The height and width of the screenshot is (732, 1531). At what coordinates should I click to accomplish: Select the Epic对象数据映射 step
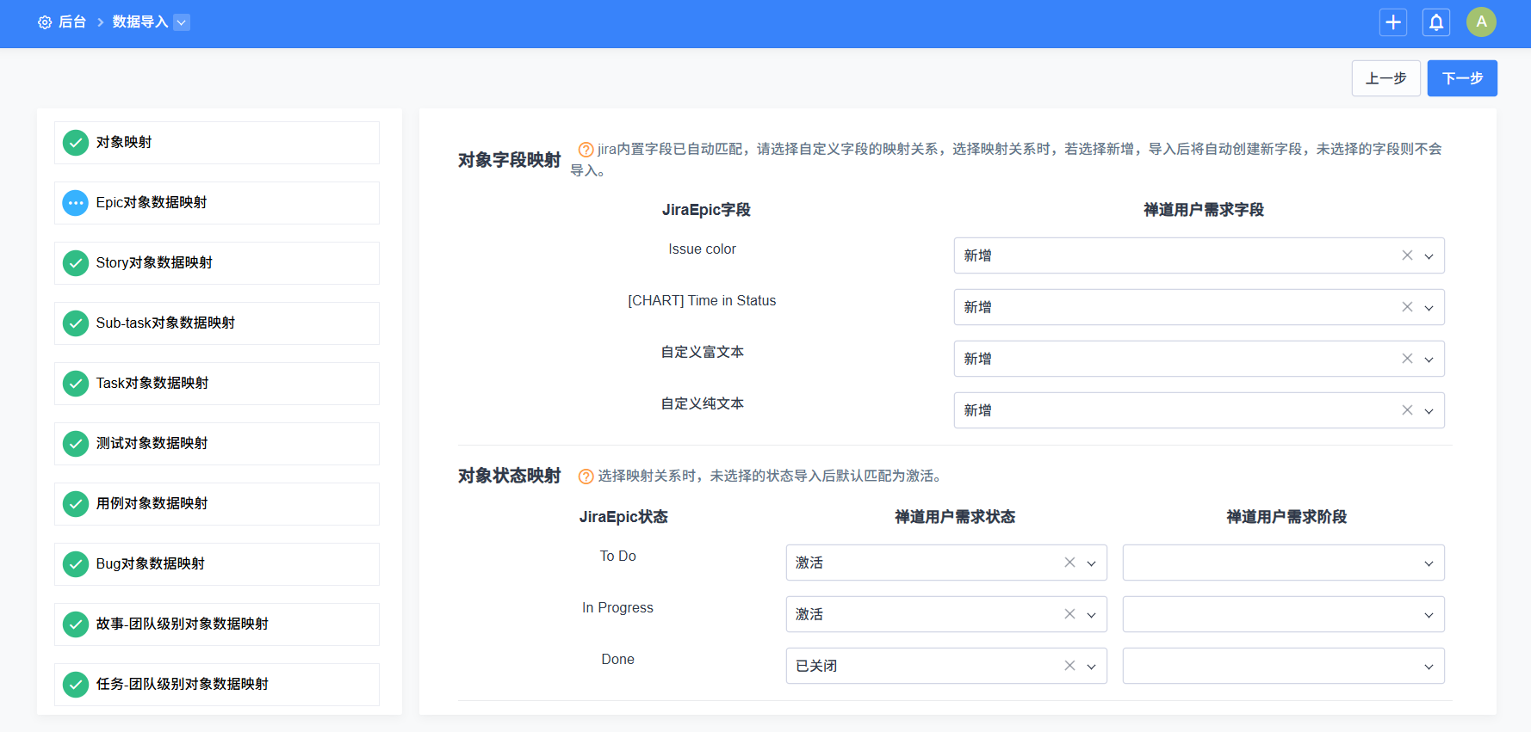coord(217,203)
